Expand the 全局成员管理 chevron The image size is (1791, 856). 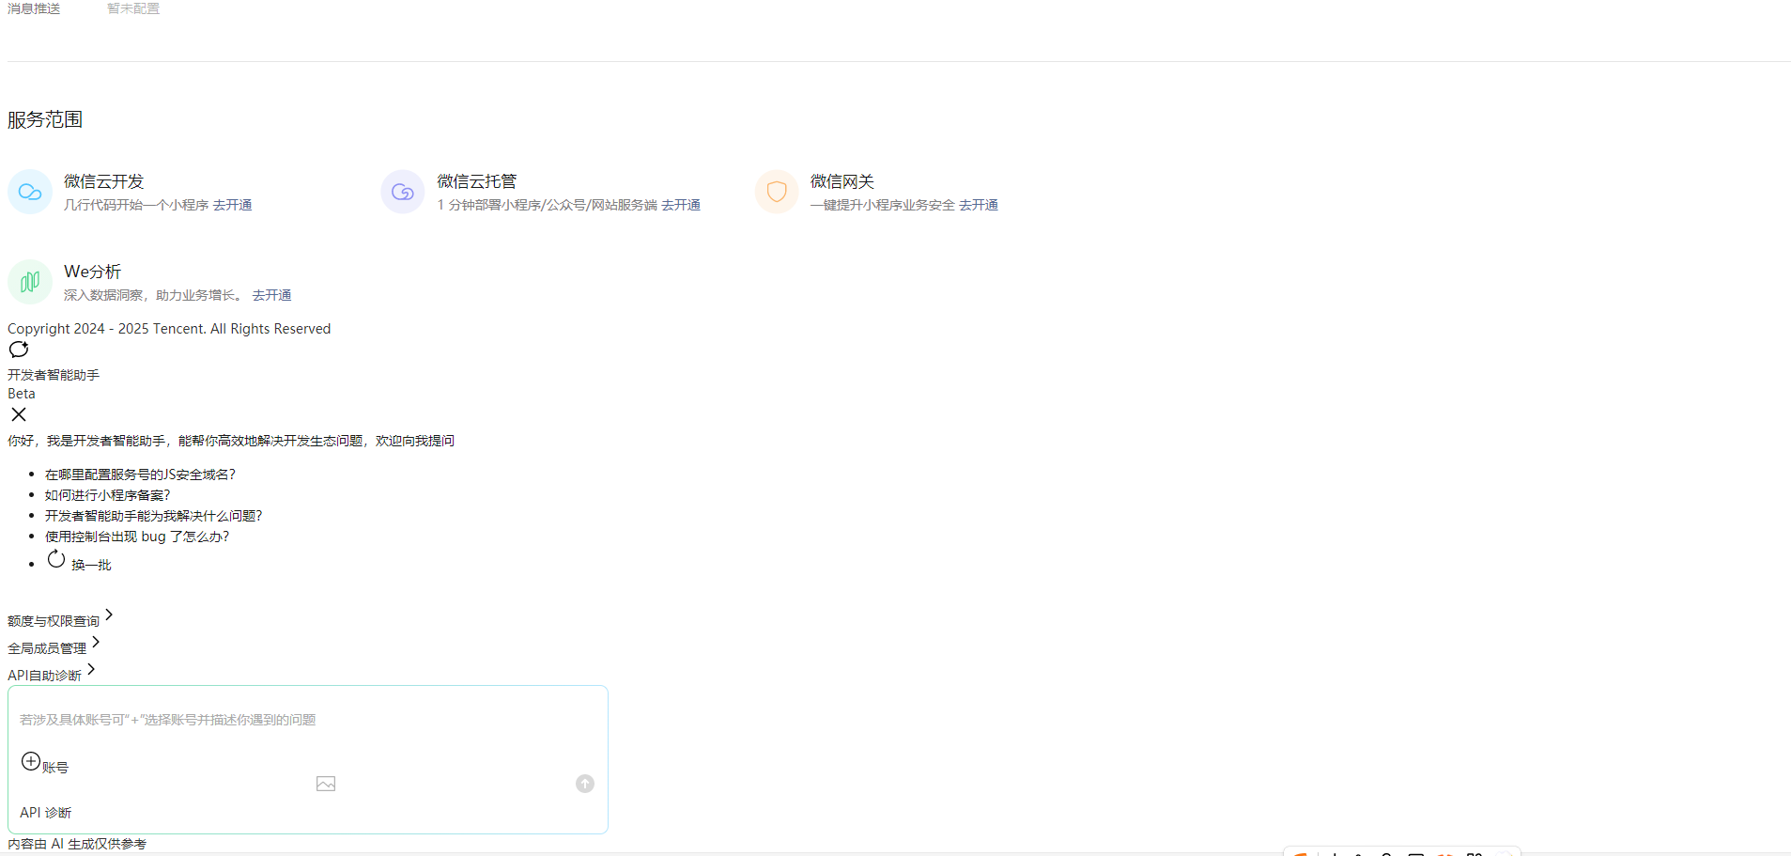tap(96, 642)
